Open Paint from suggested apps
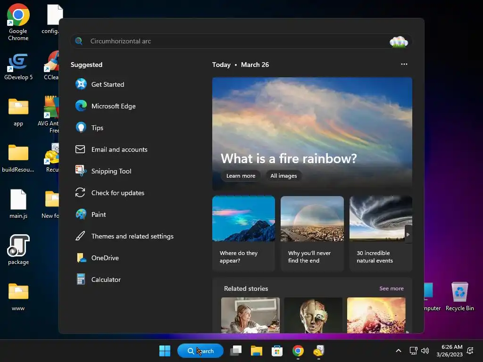 tap(91, 214)
